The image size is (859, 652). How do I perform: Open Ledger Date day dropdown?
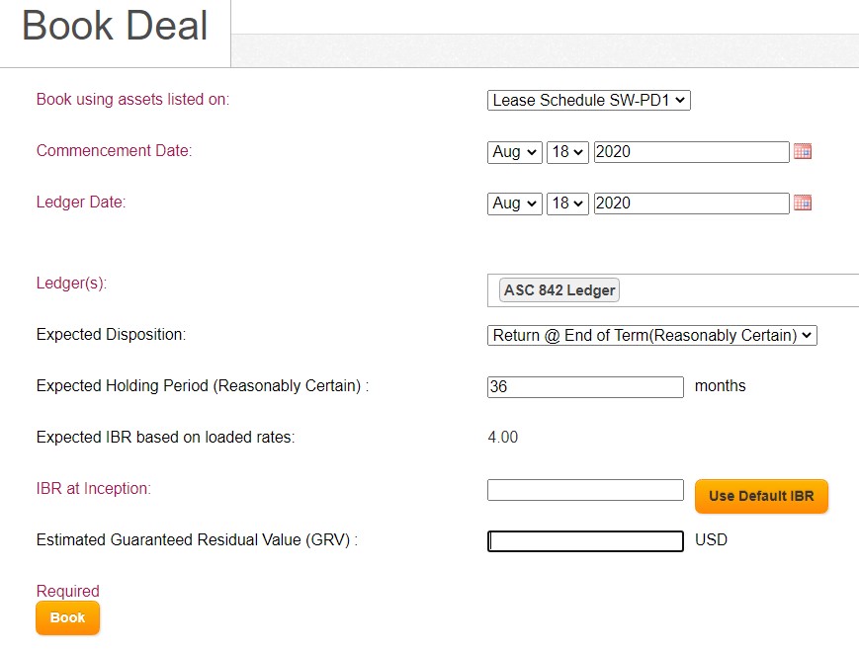(567, 204)
